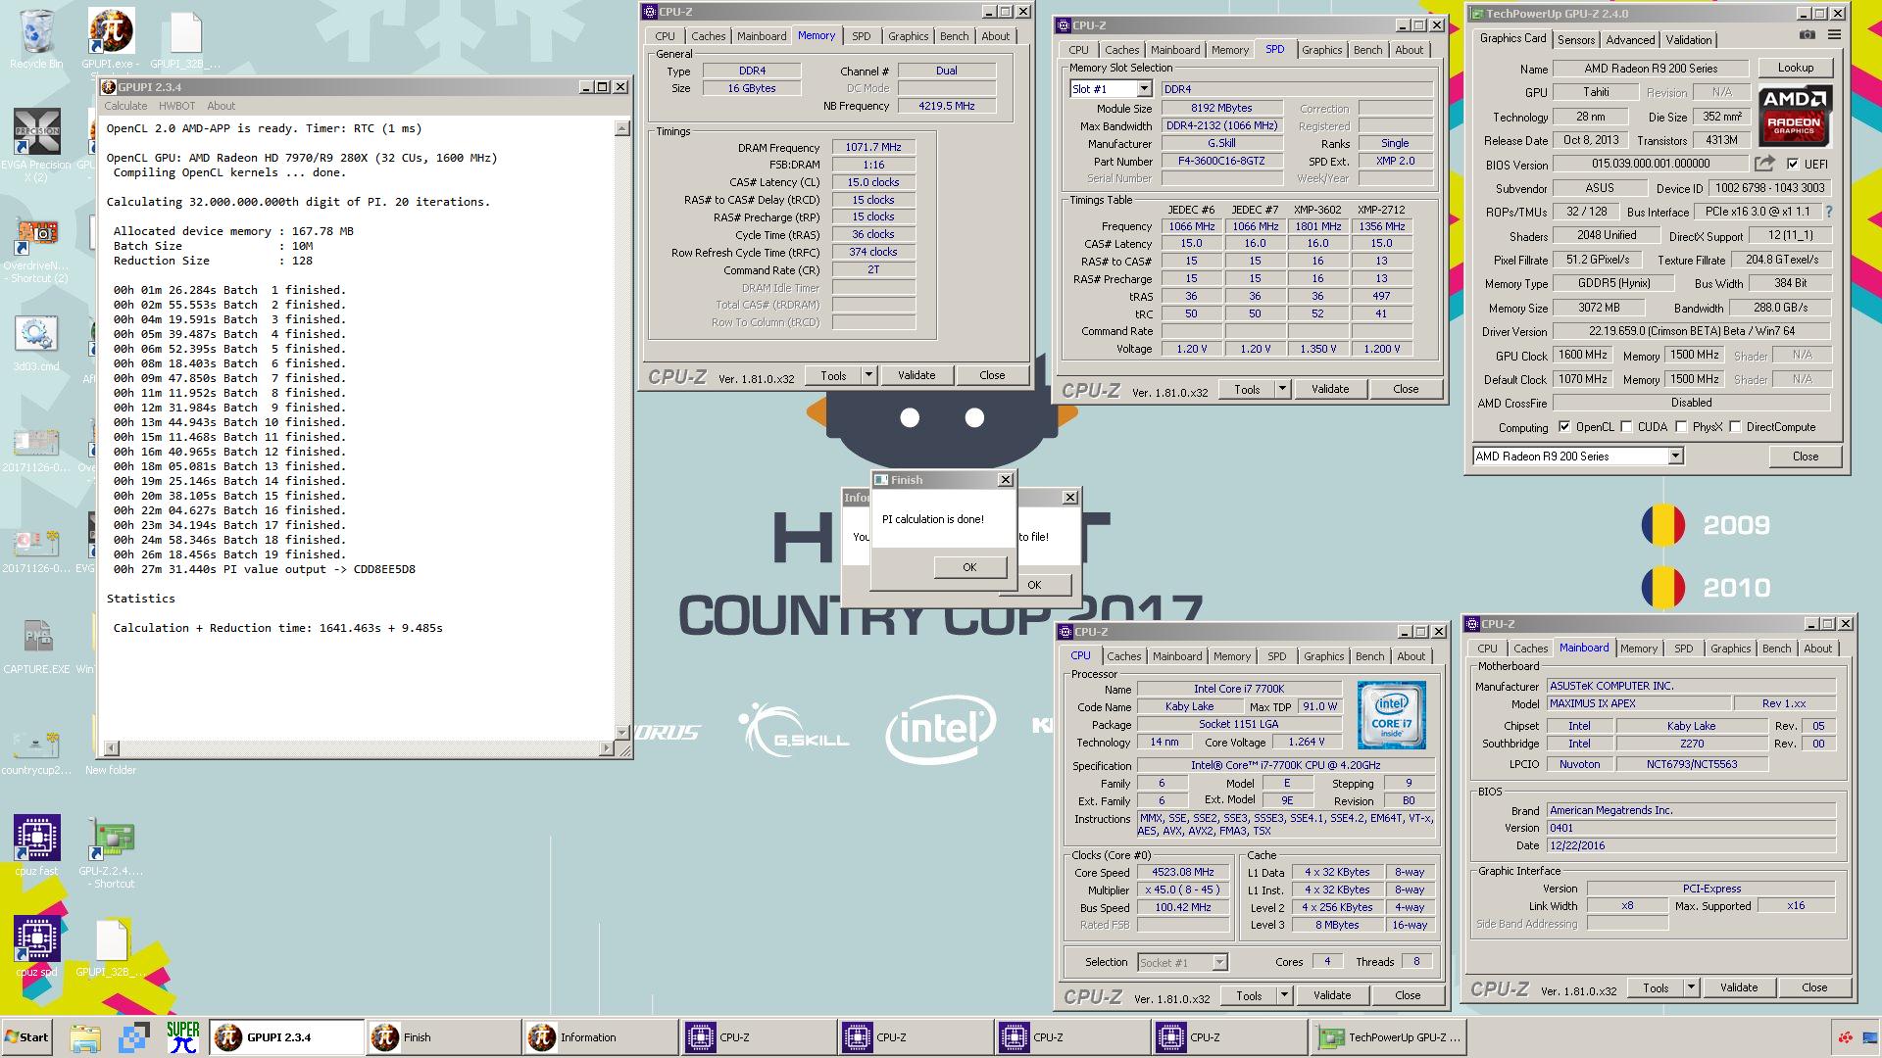1882x1058 pixels.
Task: Click the Information item on the taskbar
Action: coord(600,1037)
